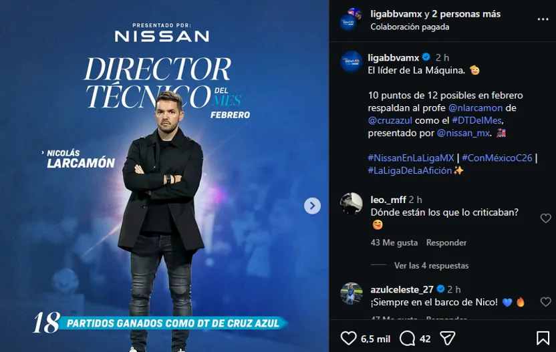Screen dimensions: 556x352
Task: Save the post with the bookmark icon
Action: coord(543,338)
